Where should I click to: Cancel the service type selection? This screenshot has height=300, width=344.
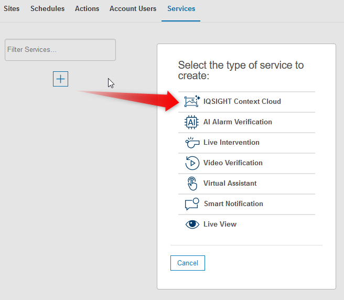click(x=188, y=263)
